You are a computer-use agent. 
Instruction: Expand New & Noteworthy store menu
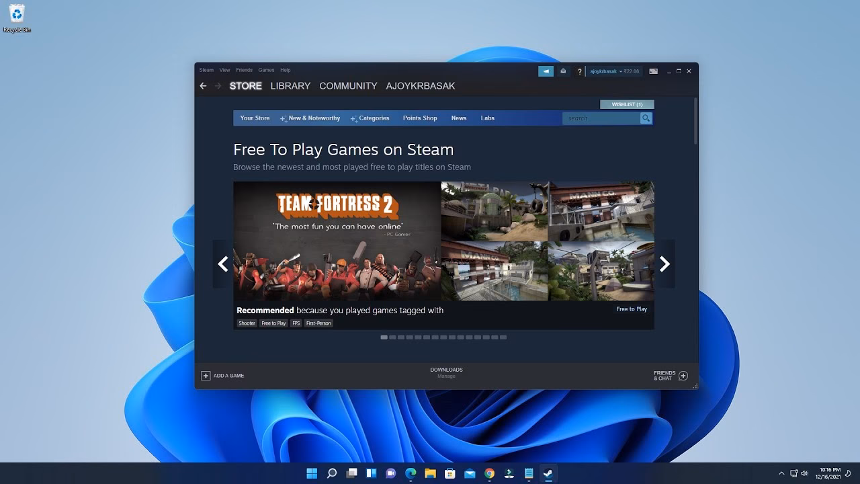coord(310,118)
